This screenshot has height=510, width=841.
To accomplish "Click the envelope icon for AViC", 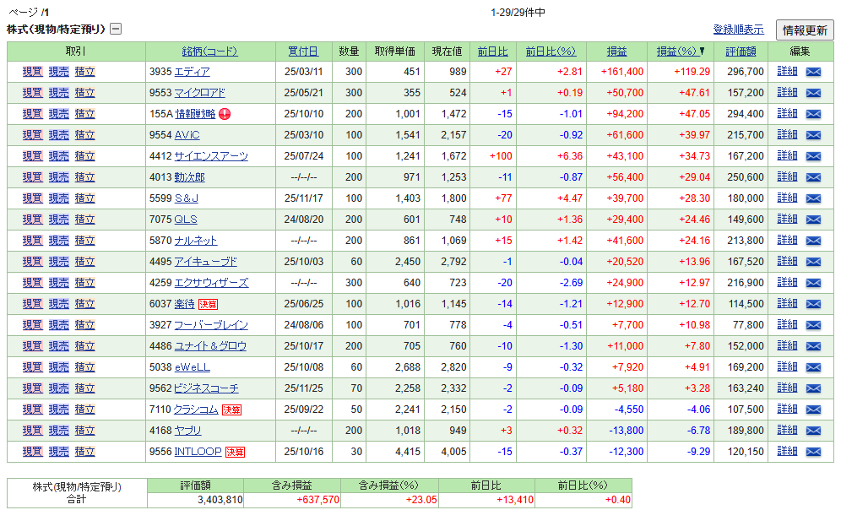I will pyautogui.click(x=813, y=135).
